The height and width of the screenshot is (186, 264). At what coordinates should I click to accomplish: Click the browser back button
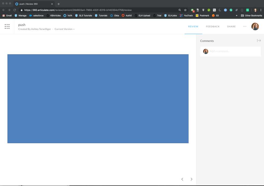[x=3, y=10]
